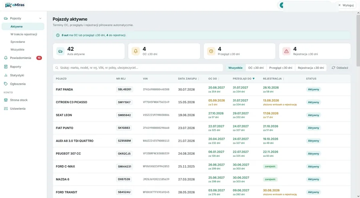Image resolution: width=360 pixels, height=198 pixels.
Task: Click the Status column header
Action: click(311, 79)
